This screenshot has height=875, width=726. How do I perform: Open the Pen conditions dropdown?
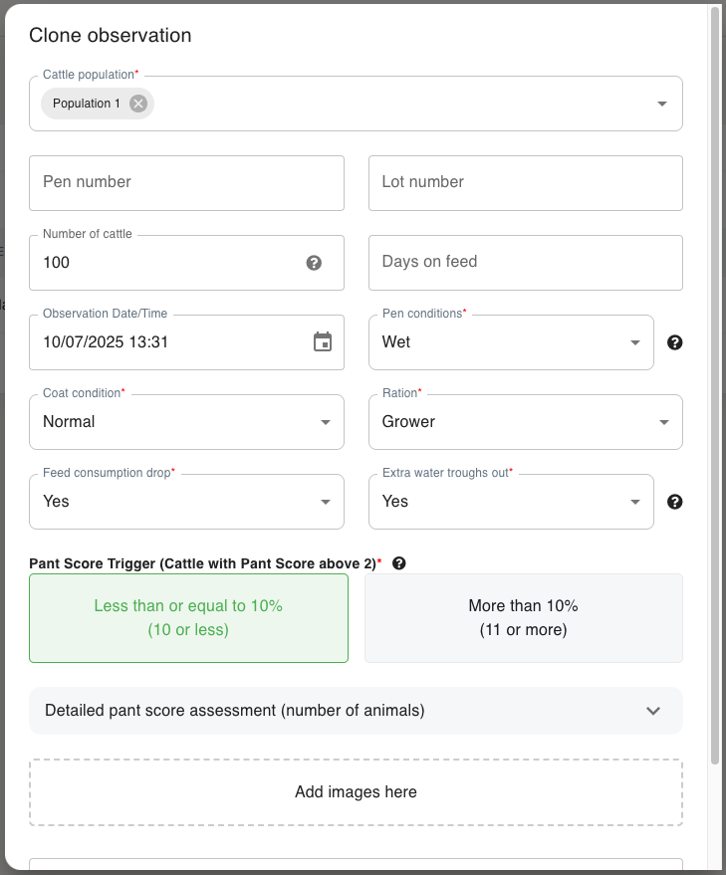(x=634, y=342)
